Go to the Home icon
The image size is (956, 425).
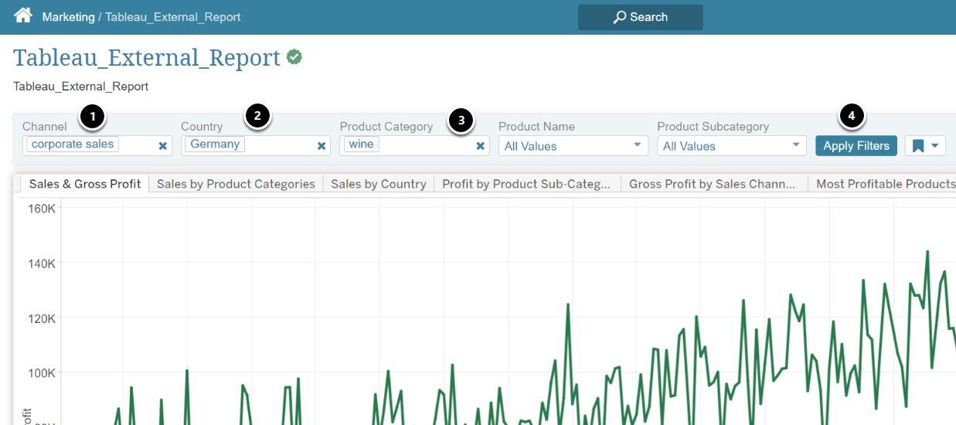[23, 15]
